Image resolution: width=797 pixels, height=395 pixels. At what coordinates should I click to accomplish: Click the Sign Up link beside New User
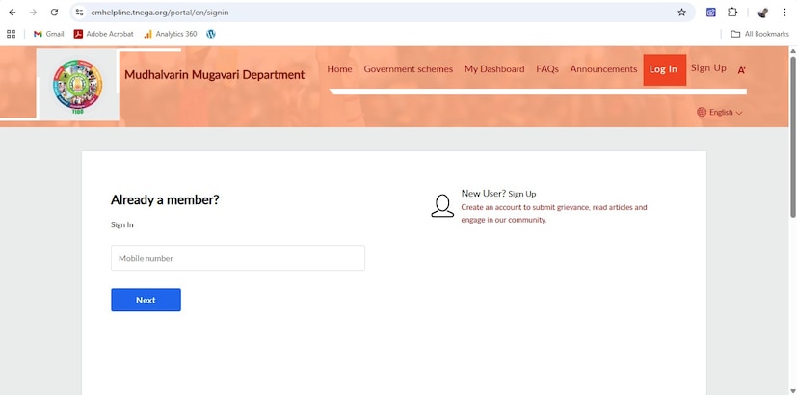522,194
